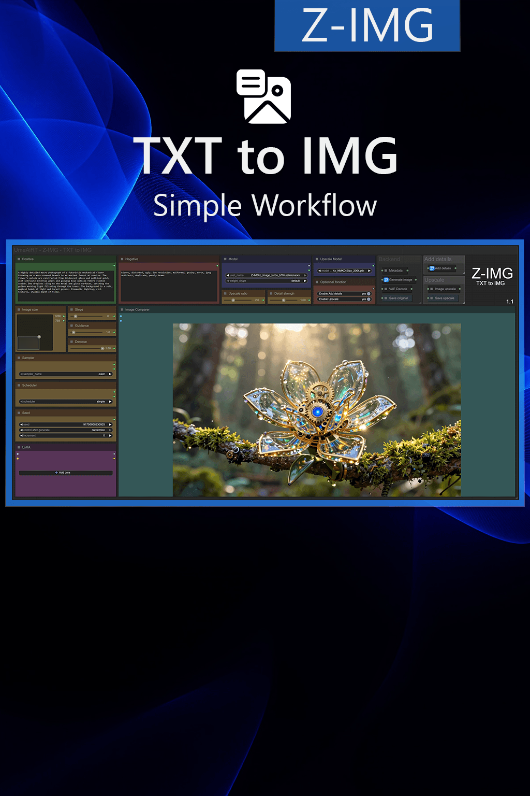
Task: Click the Model node's header square icon
Action: (226, 259)
